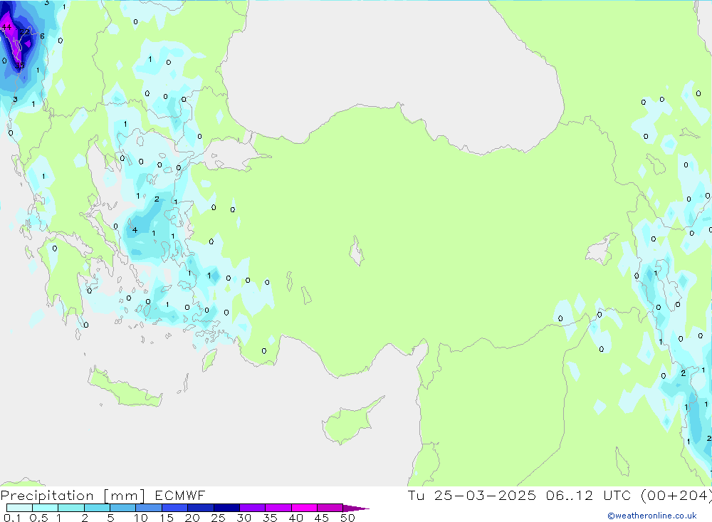Click the '33' precipitation value on map
The width and height of the screenshot is (712, 522).
(x=19, y=66)
